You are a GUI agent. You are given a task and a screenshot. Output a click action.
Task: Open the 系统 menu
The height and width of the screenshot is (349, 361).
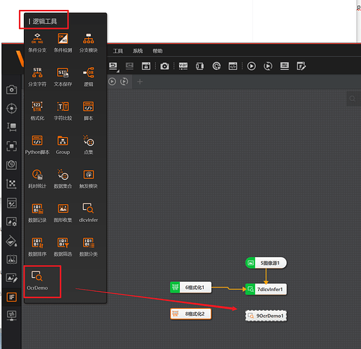click(137, 51)
